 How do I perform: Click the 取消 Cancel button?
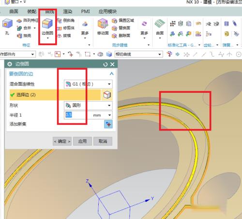tap(103, 141)
